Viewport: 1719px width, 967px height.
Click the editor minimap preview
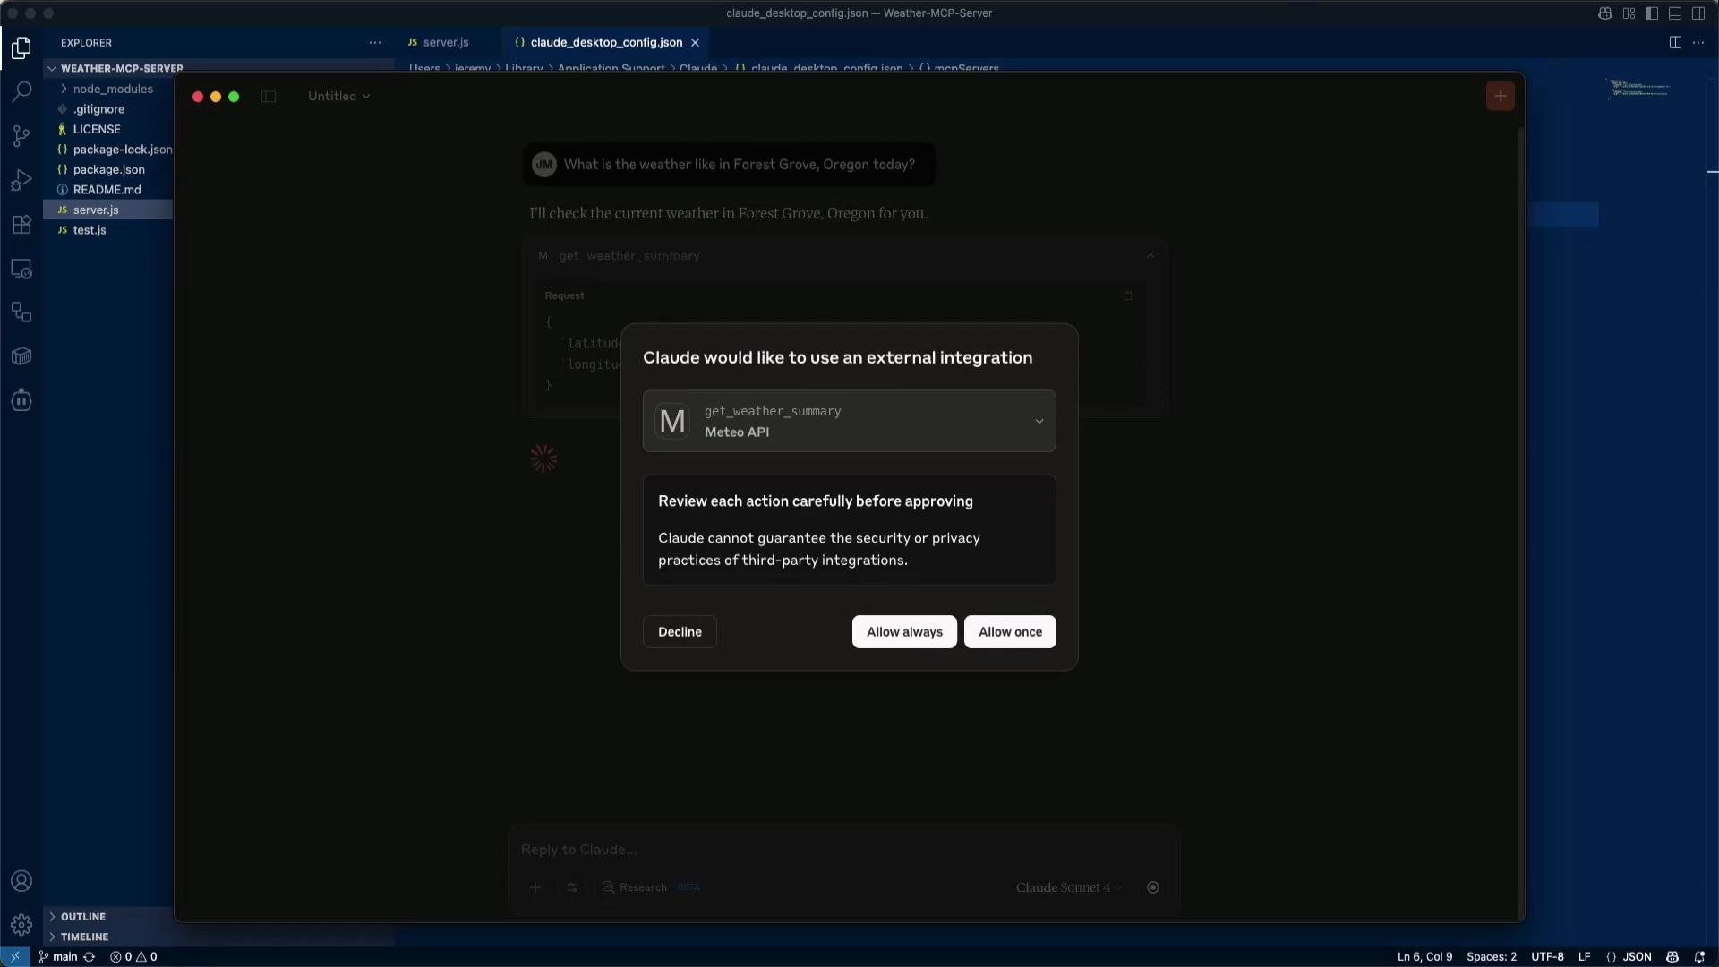pos(1638,89)
